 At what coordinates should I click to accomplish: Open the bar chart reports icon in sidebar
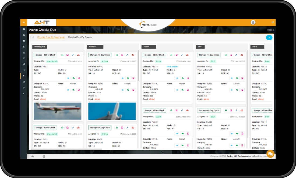tap(24, 82)
